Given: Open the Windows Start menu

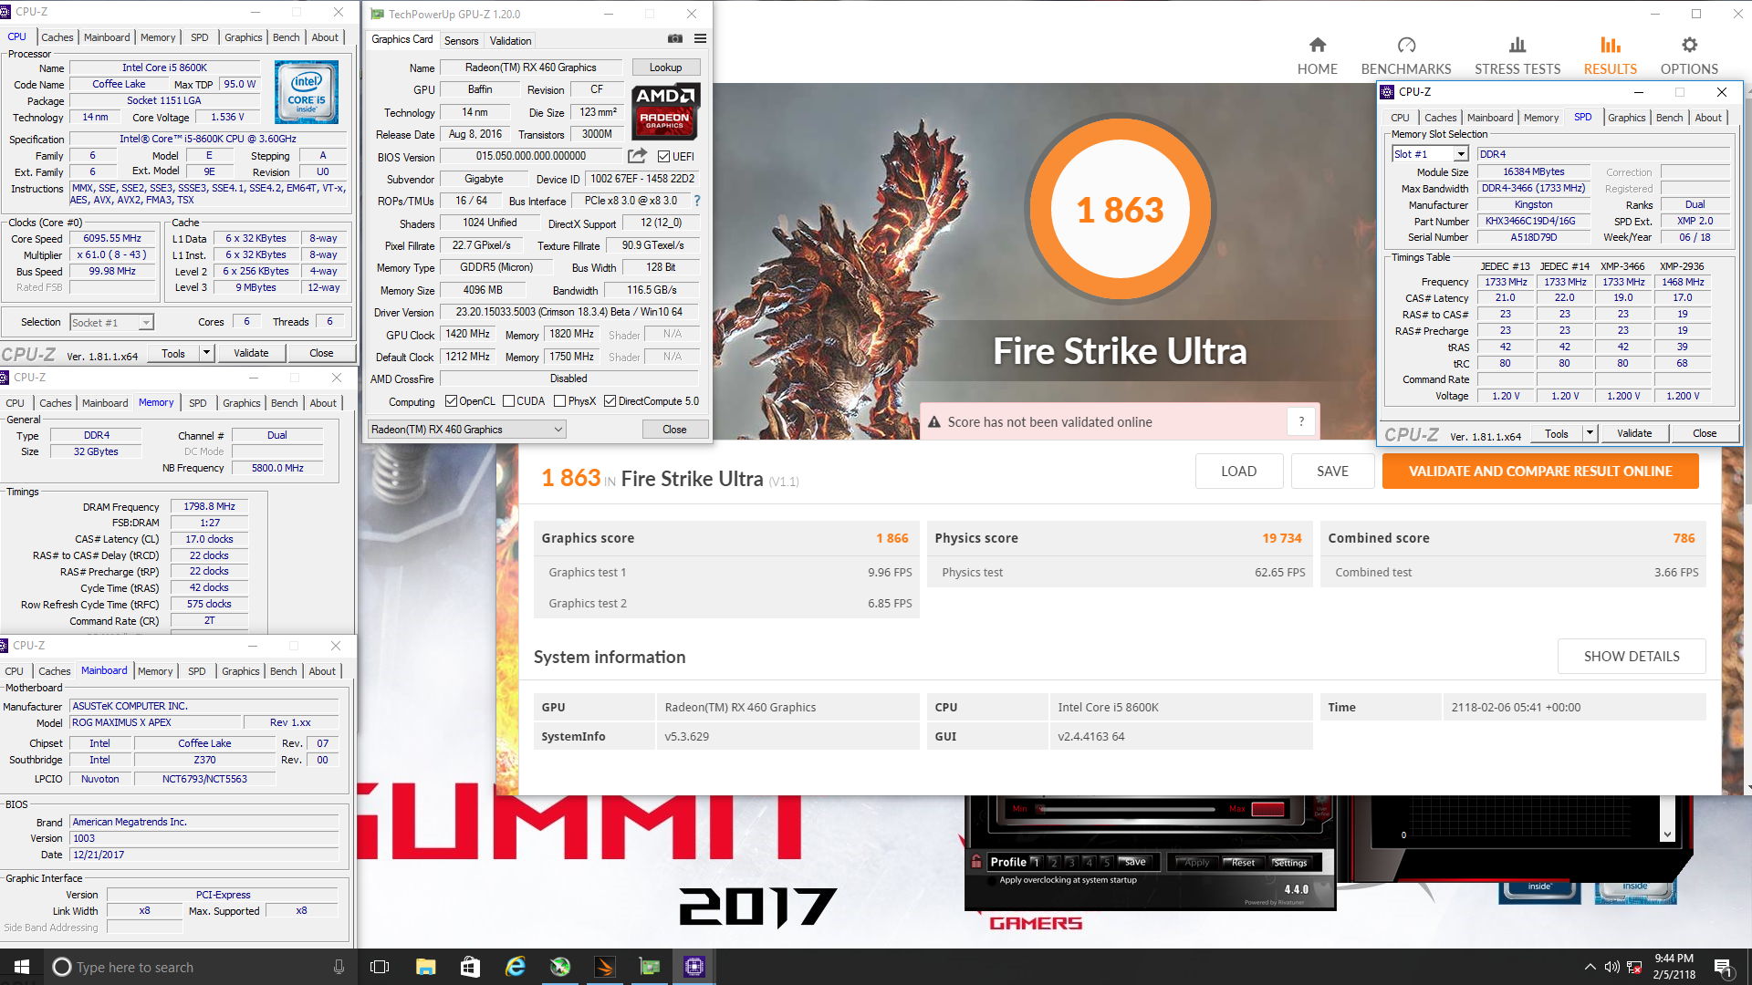Looking at the screenshot, I should [x=22, y=967].
